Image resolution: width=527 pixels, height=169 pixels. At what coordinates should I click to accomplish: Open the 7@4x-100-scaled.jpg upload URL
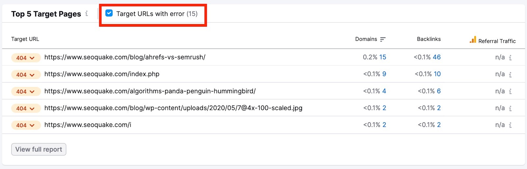click(x=173, y=108)
